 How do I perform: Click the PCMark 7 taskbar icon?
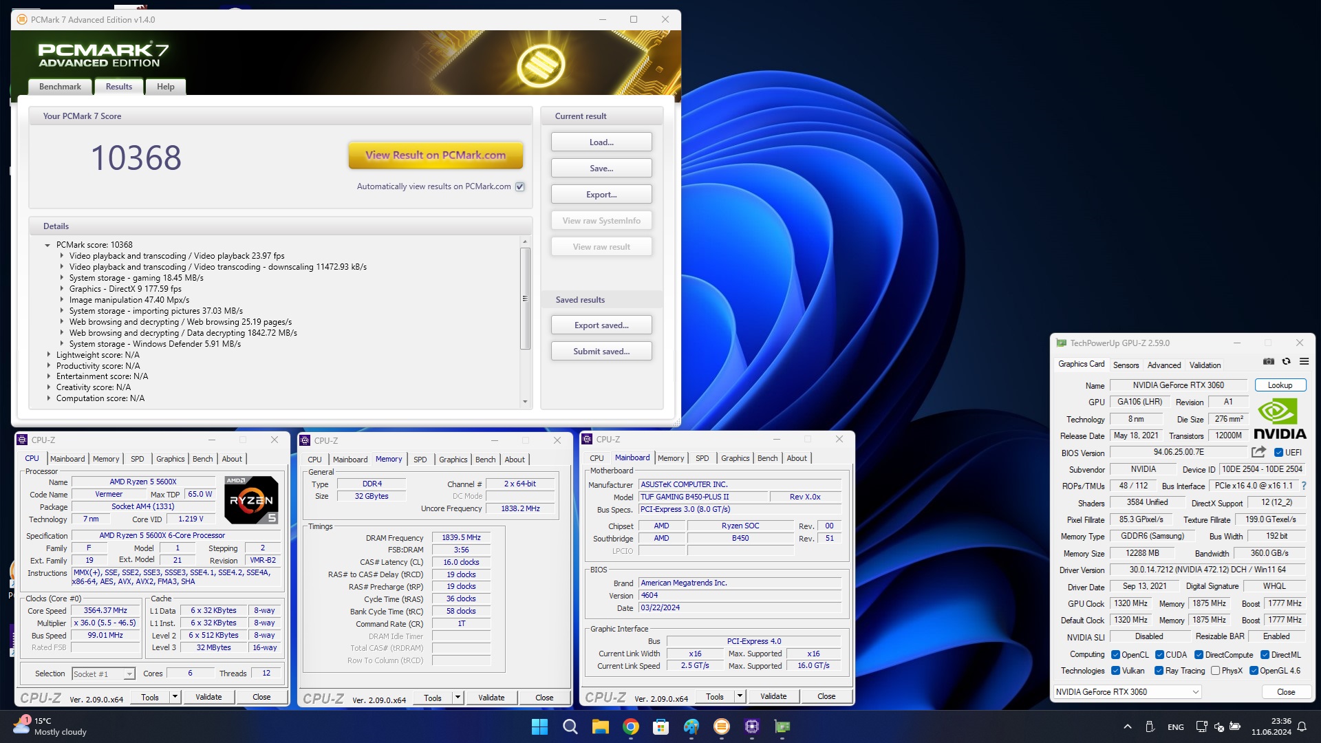coord(722,726)
